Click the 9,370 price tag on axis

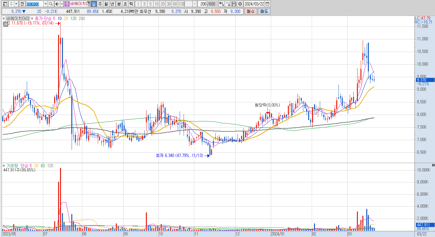coord(425,80)
